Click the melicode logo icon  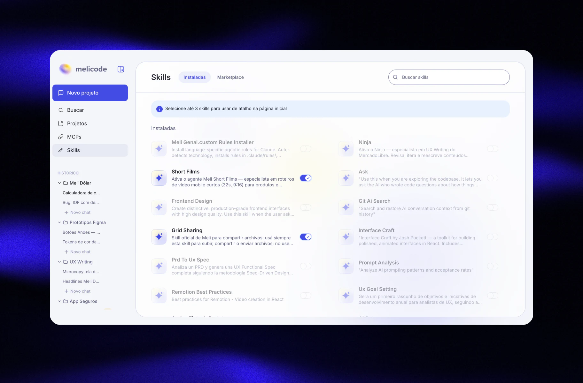[65, 69]
